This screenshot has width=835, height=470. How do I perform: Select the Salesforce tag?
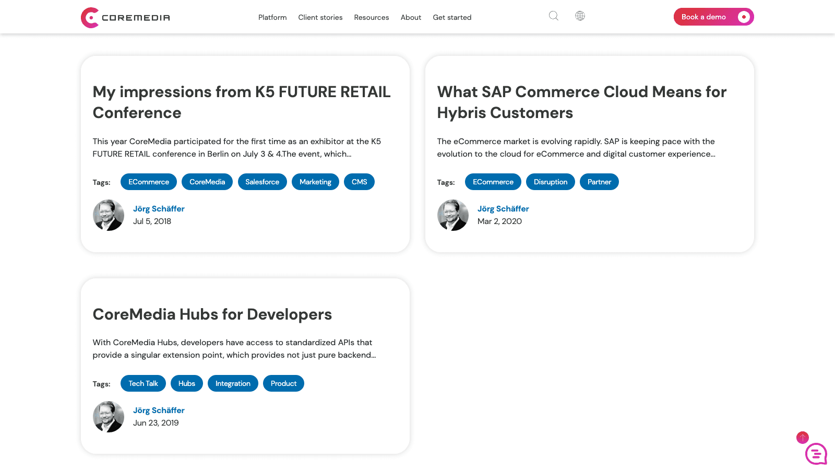(x=263, y=182)
